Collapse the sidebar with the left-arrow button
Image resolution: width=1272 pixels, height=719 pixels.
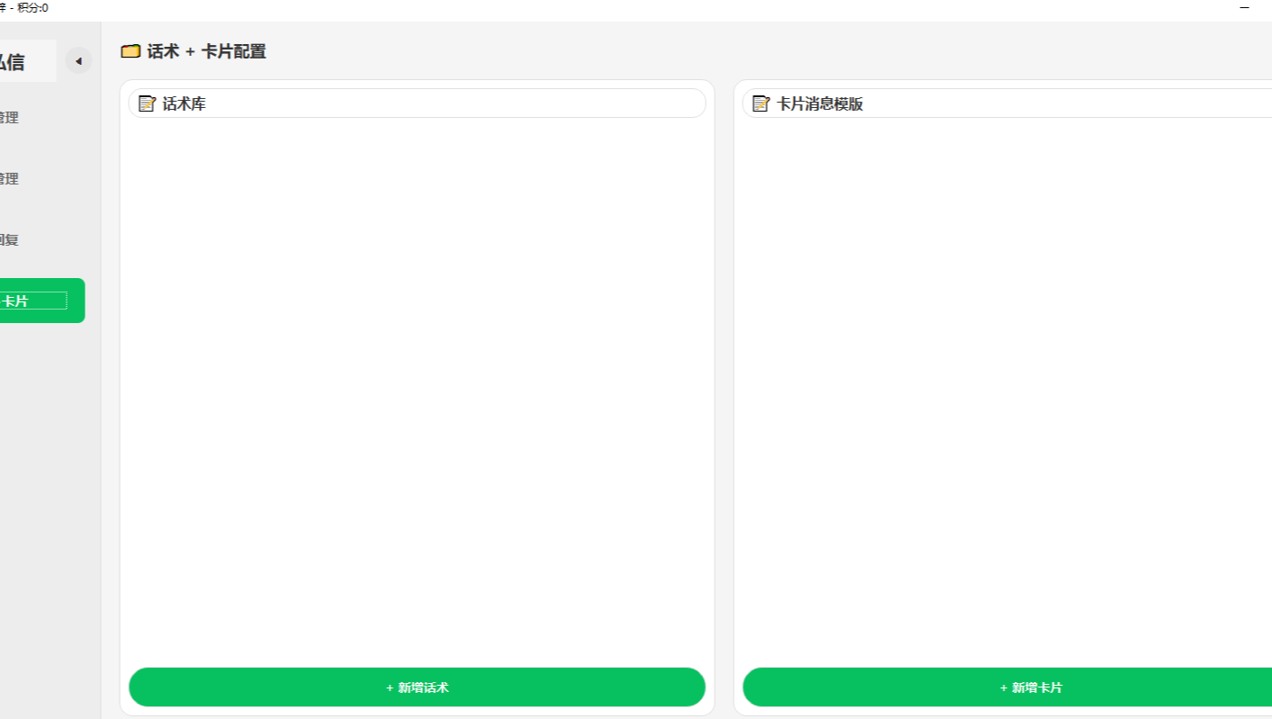click(x=78, y=61)
